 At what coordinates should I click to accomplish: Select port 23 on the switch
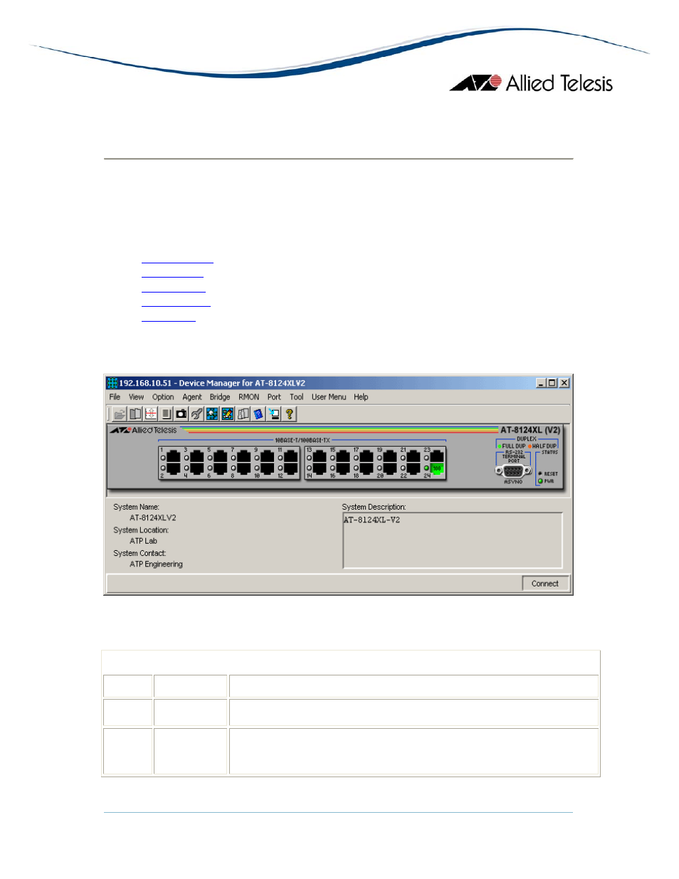tap(437, 457)
